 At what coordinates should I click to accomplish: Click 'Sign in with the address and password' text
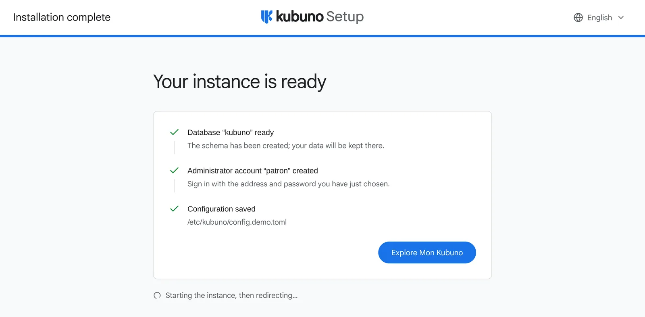click(x=289, y=184)
